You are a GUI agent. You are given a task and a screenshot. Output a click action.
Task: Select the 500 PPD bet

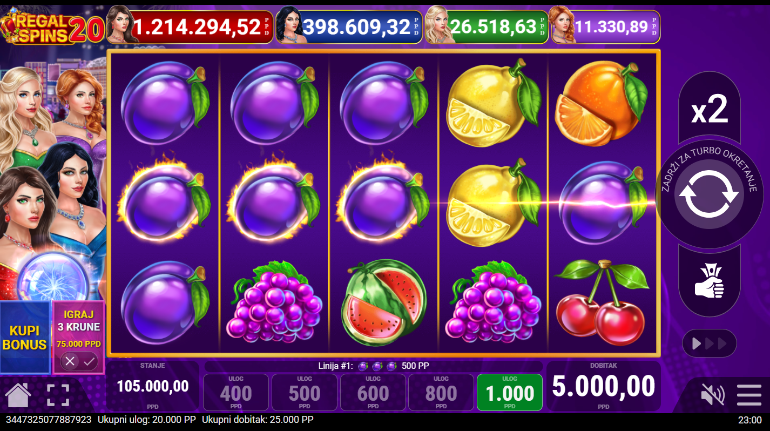(305, 392)
